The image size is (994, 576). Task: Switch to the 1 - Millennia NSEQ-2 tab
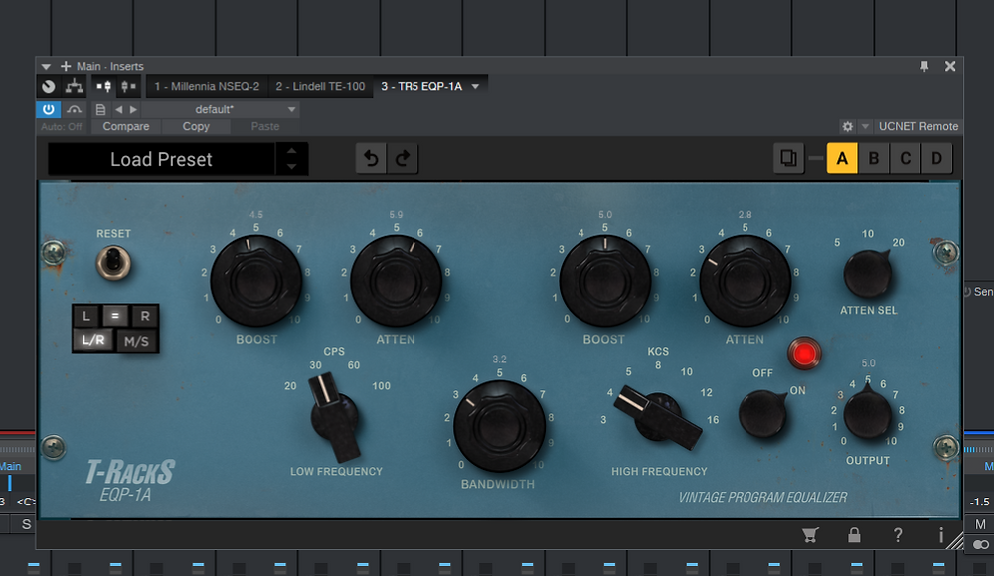[207, 86]
